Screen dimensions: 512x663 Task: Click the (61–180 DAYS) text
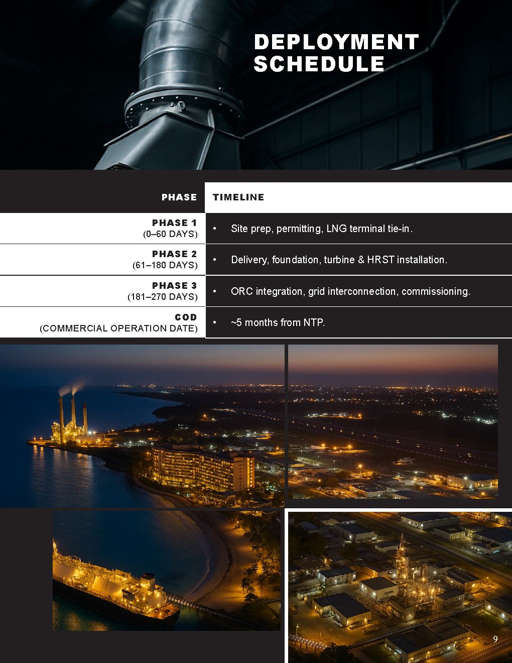[165, 265]
